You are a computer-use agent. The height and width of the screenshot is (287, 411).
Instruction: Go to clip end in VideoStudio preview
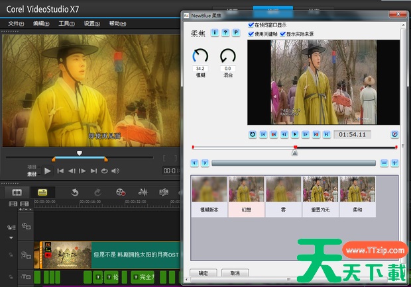click(93, 171)
